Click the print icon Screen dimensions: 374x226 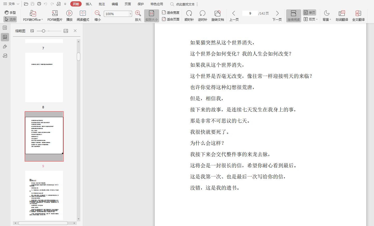pyautogui.click(x=39, y=4)
